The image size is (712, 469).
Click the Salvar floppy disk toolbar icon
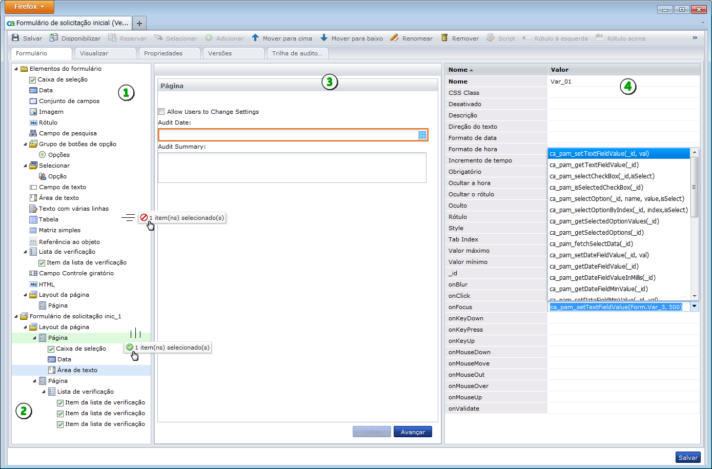click(x=15, y=38)
